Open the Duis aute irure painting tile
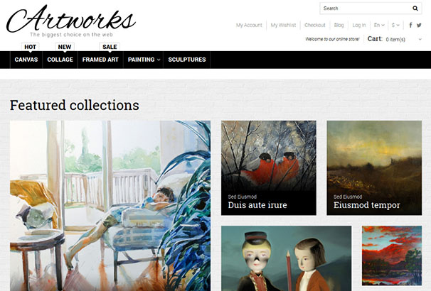Viewport: 431px width, 291px height. [x=269, y=168]
